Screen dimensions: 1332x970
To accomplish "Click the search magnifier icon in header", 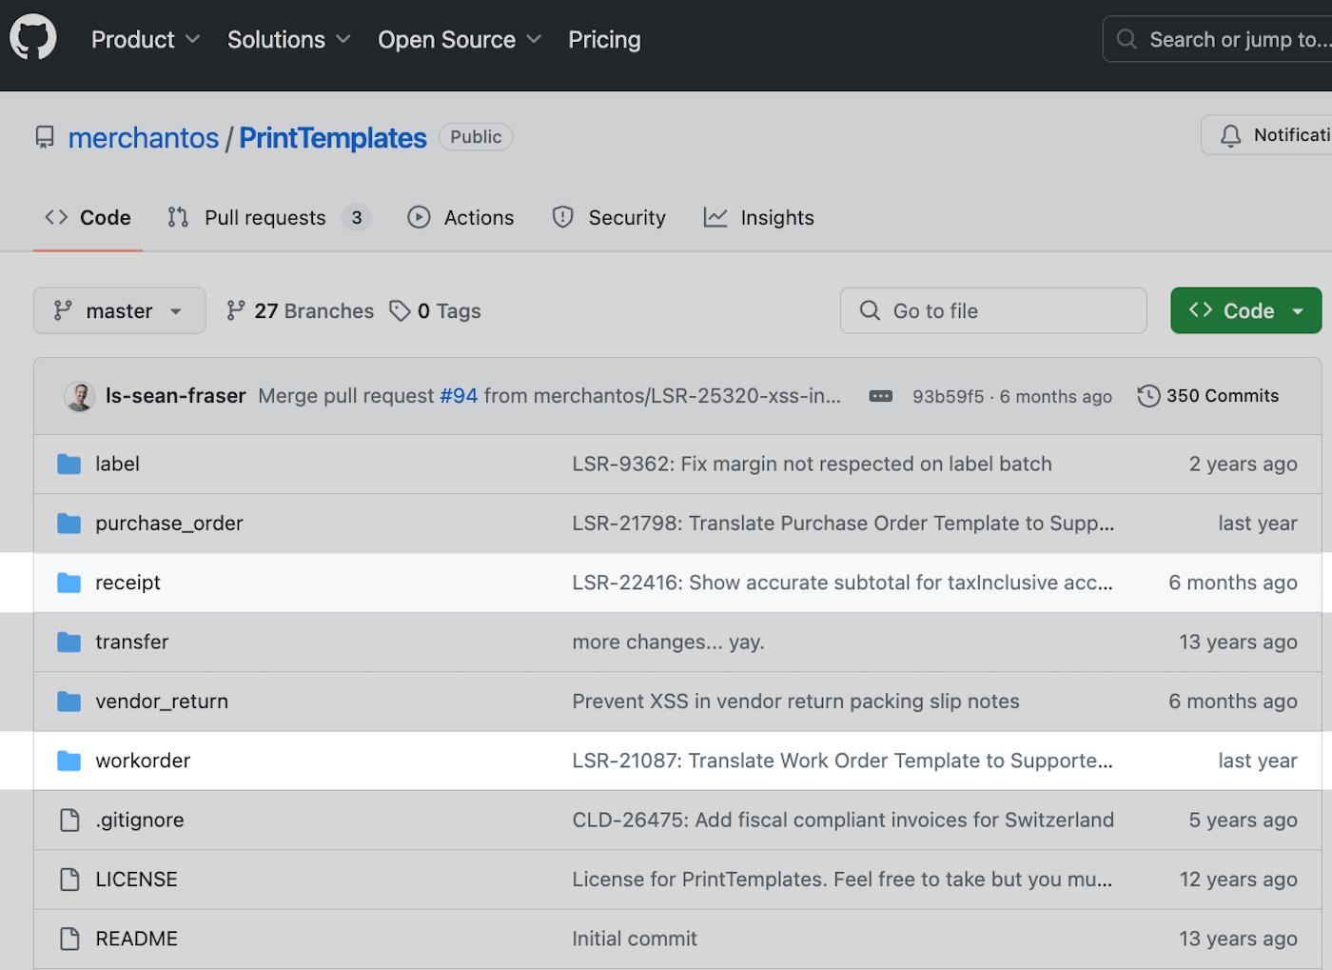I will tap(1126, 39).
